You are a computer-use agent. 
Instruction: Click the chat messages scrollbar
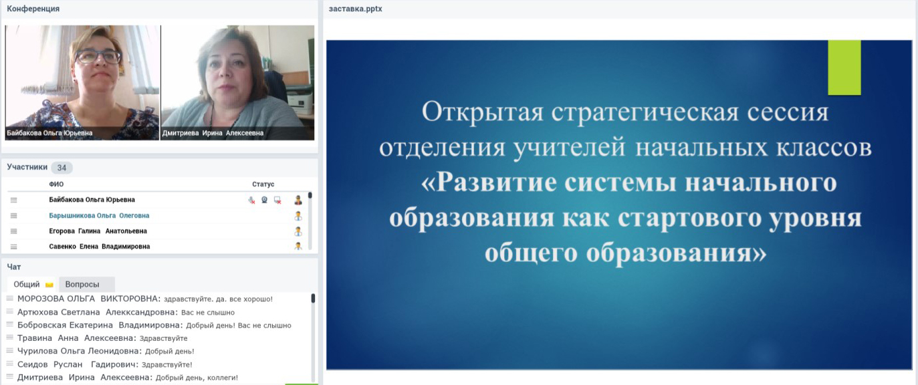click(x=313, y=338)
